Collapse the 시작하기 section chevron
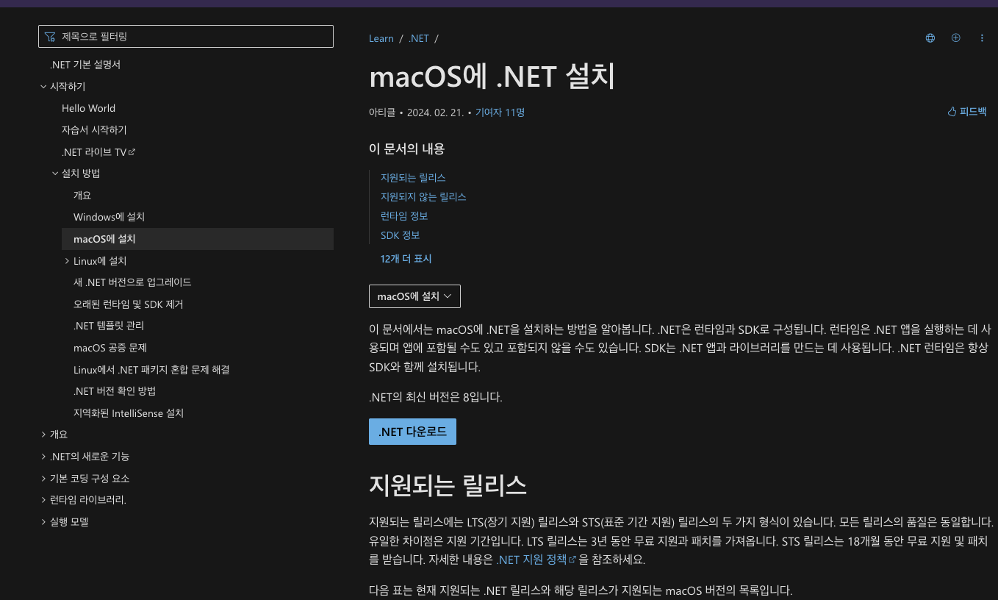 coord(43,87)
